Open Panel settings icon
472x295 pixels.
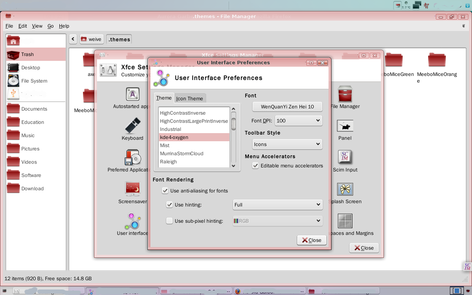345,126
